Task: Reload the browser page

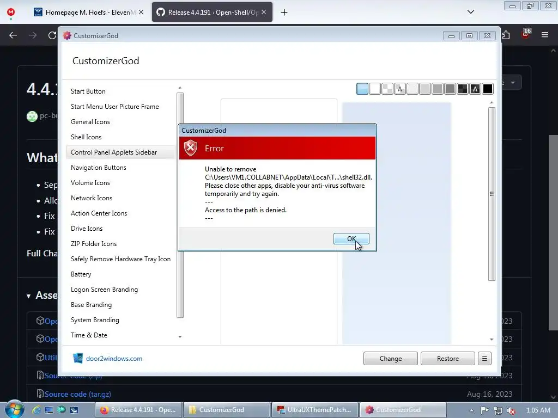Action: [52, 35]
